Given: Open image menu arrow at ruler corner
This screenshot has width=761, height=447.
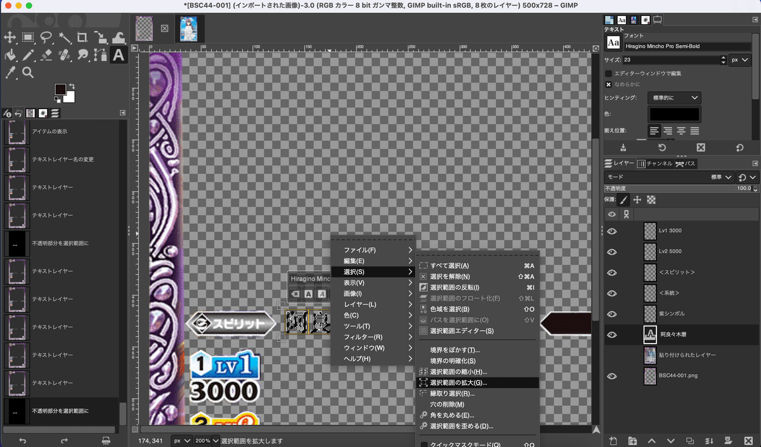Looking at the screenshot, I should click(x=134, y=48).
